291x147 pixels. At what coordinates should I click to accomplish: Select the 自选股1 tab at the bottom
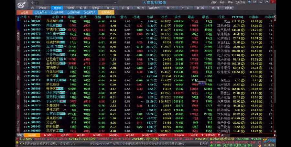click(x=48, y=135)
